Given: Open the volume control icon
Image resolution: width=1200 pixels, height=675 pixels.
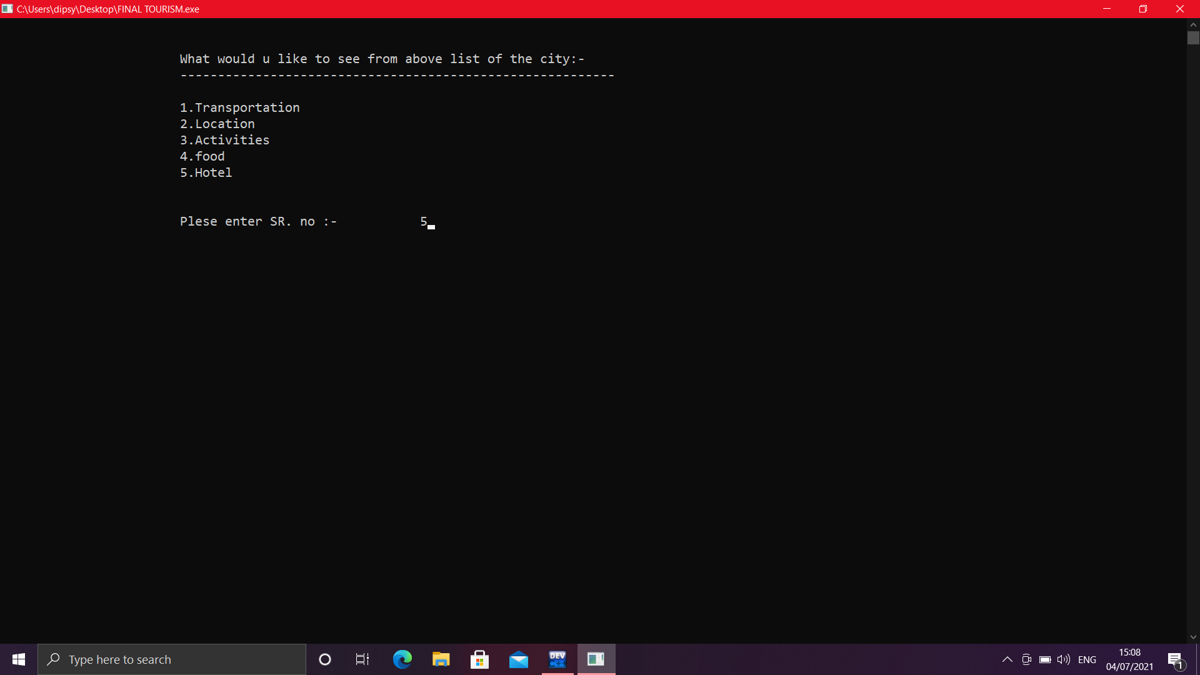Looking at the screenshot, I should pyautogui.click(x=1063, y=659).
